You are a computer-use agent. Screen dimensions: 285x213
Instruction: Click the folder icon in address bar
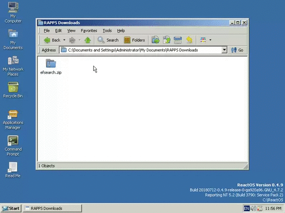pos(63,50)
